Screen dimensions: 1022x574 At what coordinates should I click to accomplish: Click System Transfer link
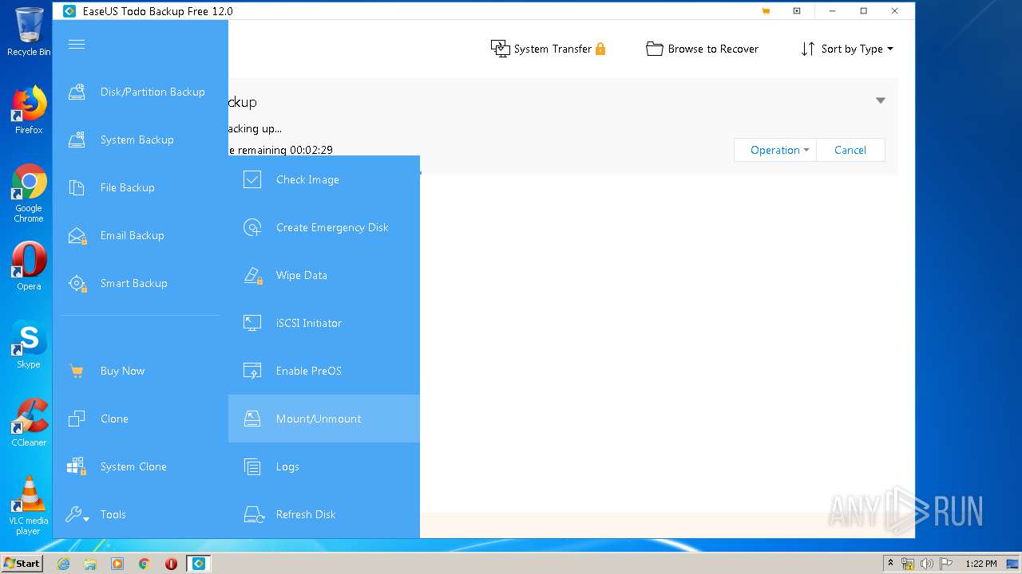(549, 49)
